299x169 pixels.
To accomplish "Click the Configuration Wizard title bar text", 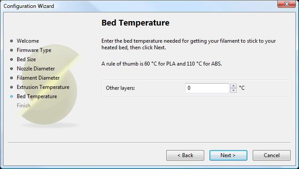I will click(29, 6).
